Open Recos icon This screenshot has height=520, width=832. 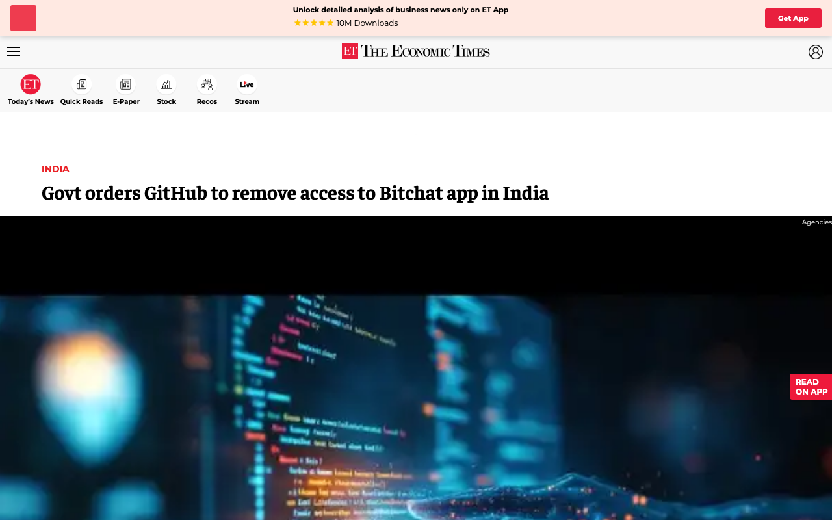coord(207,84)
